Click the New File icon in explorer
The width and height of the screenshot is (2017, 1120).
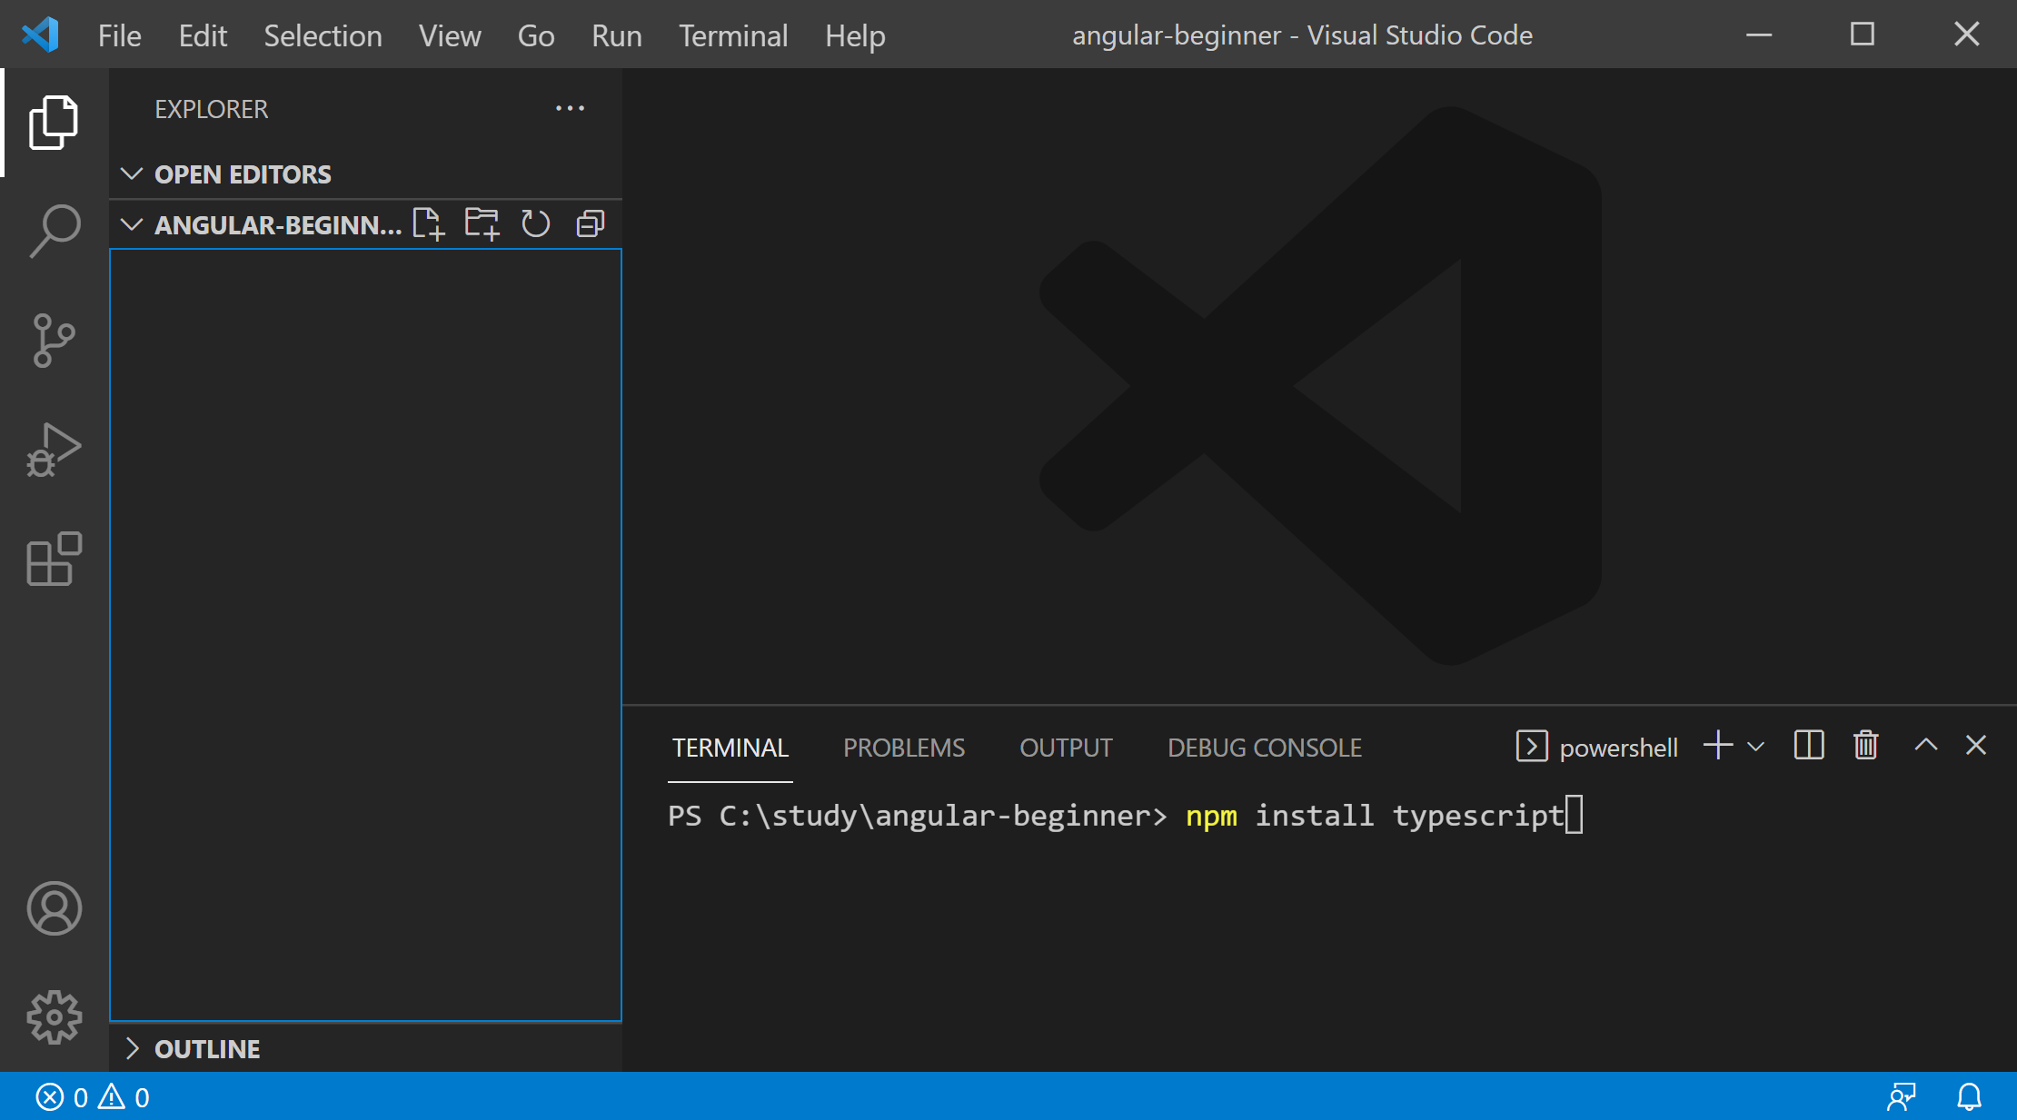(428, 223)
